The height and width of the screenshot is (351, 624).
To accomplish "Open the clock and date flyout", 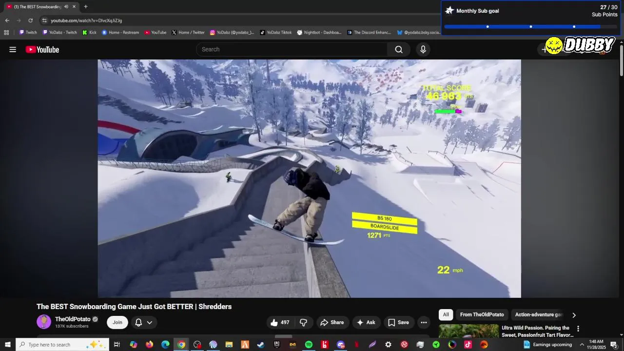I will point(596,345).
